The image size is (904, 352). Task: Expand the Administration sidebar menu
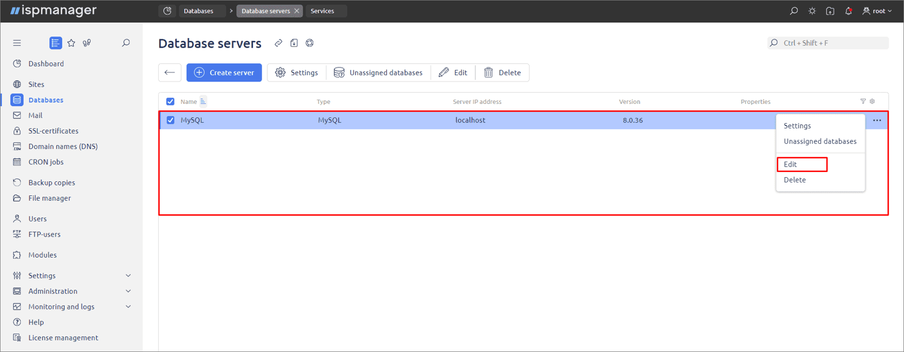coord(54,290)
